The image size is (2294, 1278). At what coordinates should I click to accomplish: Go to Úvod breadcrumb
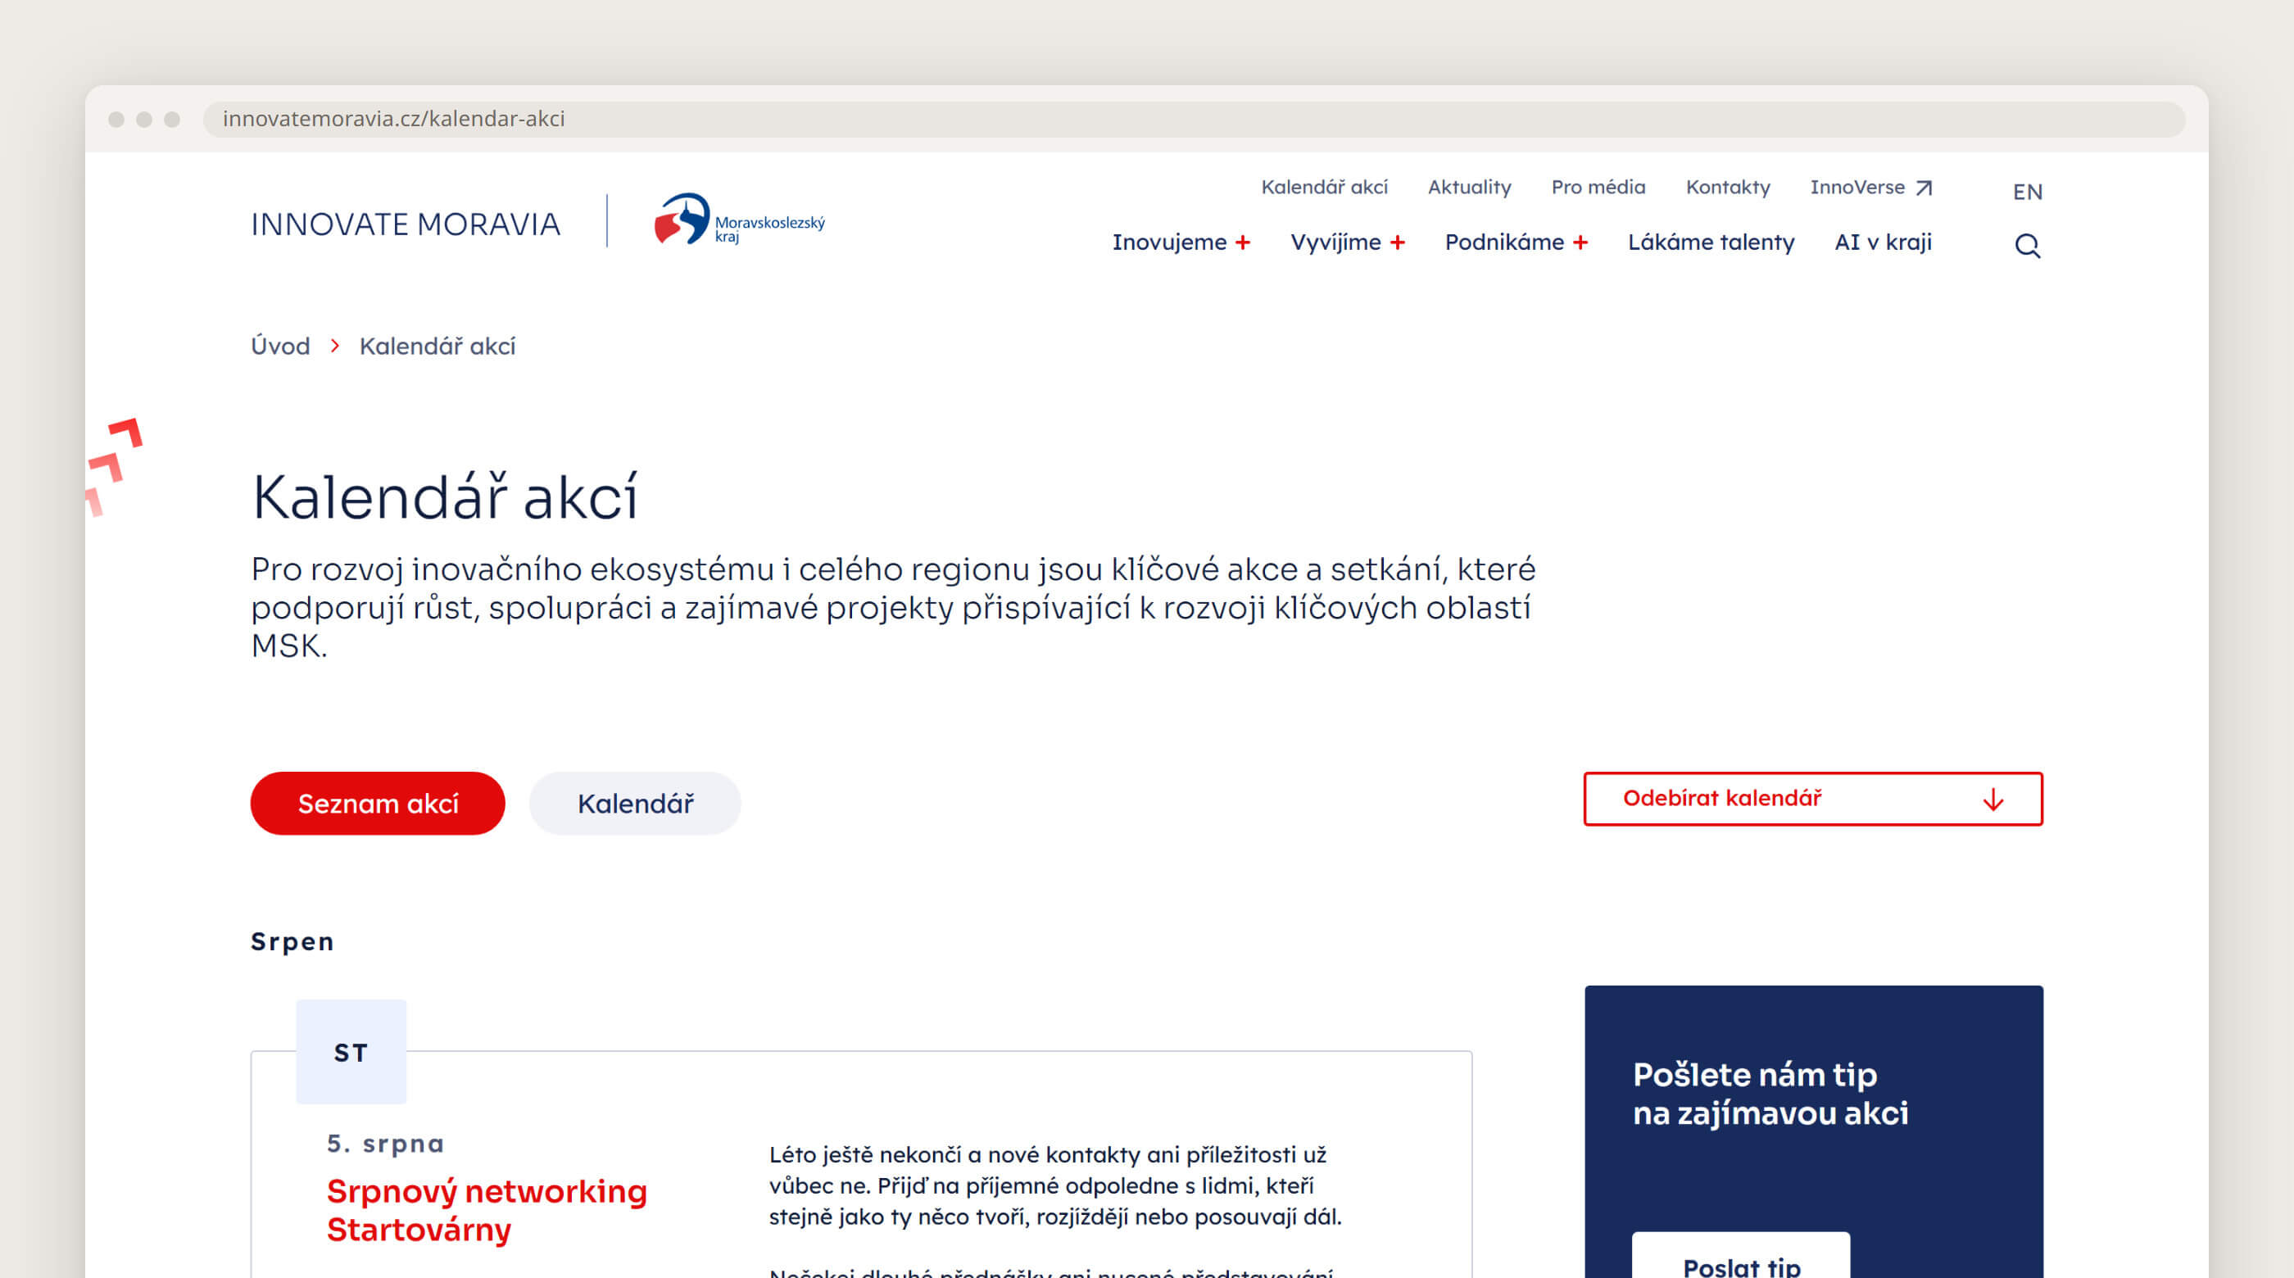point(280,346)
